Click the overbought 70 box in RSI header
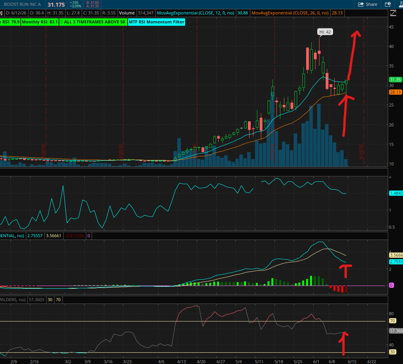Viewport: 403px width, 364px height. tap(58, 300)
